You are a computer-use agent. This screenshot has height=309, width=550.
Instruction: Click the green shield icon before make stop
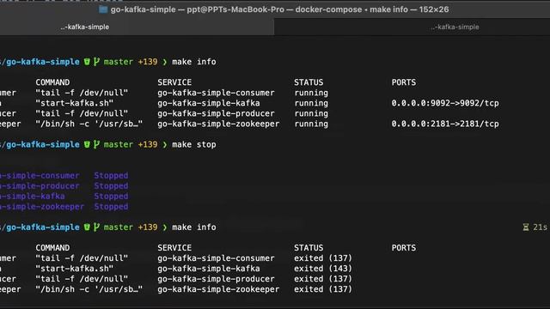(x=87, y=145)
